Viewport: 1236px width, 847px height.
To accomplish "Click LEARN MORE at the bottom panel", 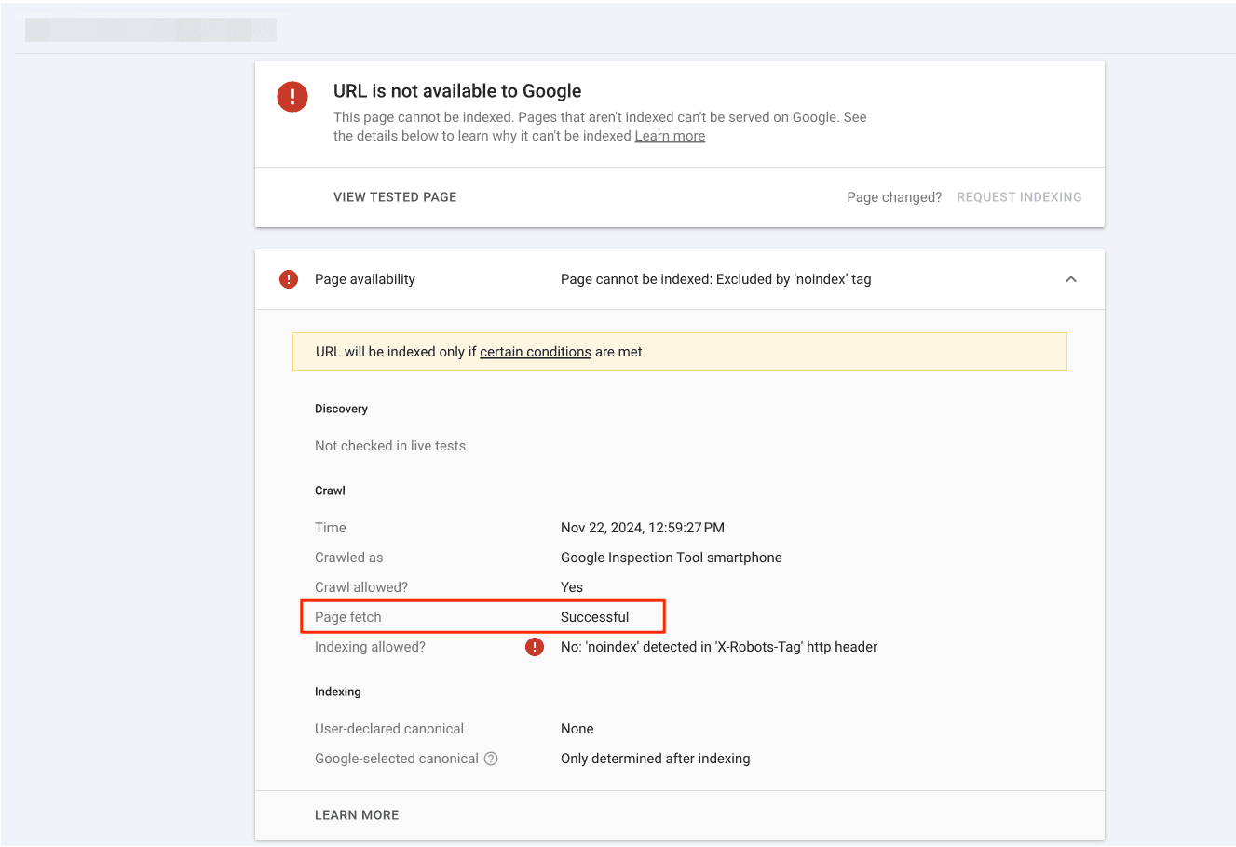I will point(356,814).
